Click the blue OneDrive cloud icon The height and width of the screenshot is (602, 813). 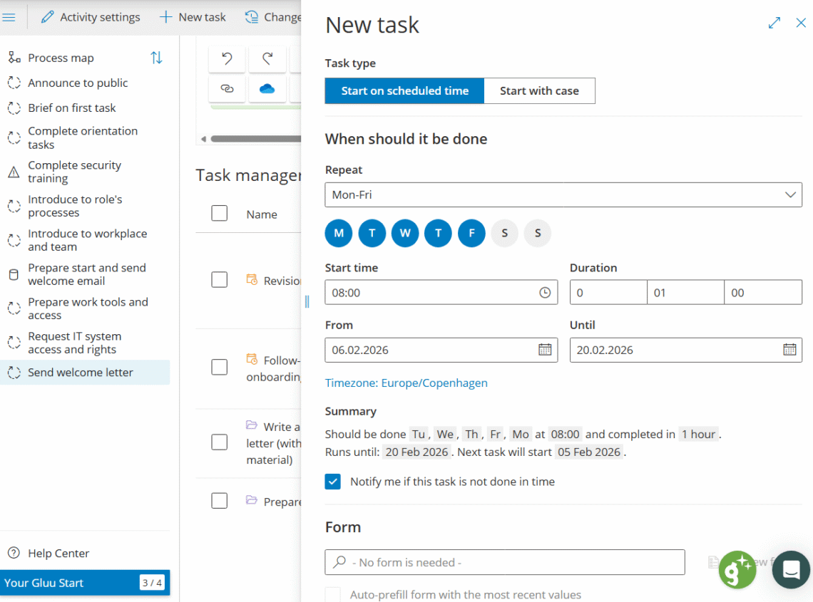[x=267, y=89]
